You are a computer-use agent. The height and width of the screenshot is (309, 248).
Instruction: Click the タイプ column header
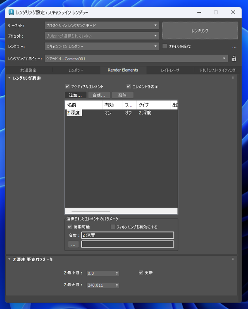153,105
